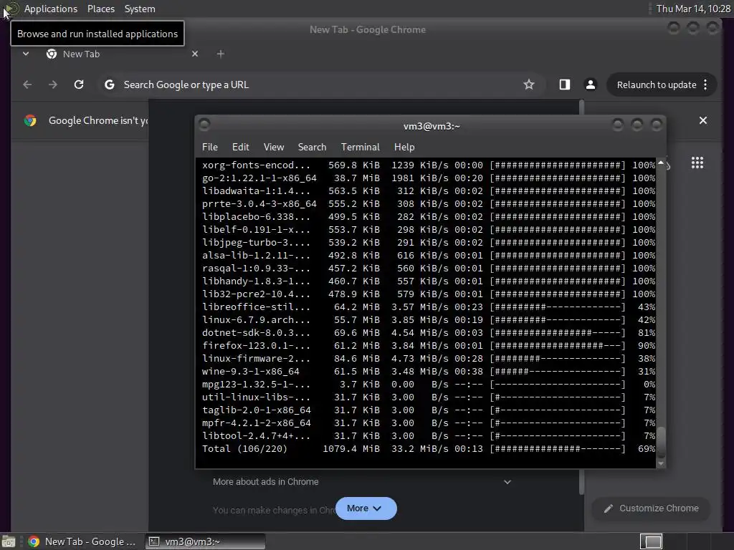This screenshot has width=734, height=550.
Task: Click the text taglib-2.0-1-x86_64
Action: [257, 410]
